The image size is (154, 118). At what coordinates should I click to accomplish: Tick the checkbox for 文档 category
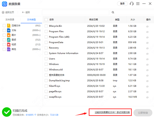[x=4, y=30]
